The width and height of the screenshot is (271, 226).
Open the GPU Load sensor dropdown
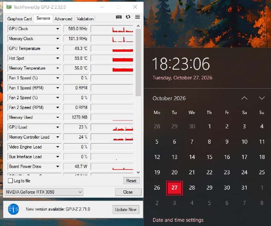pos(57,127)
